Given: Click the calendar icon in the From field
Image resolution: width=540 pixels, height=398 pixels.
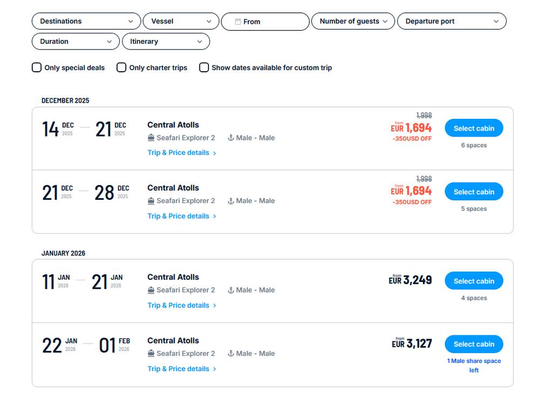Looking at the screenshot, I should pyautogui.click(x=238, y=22).
